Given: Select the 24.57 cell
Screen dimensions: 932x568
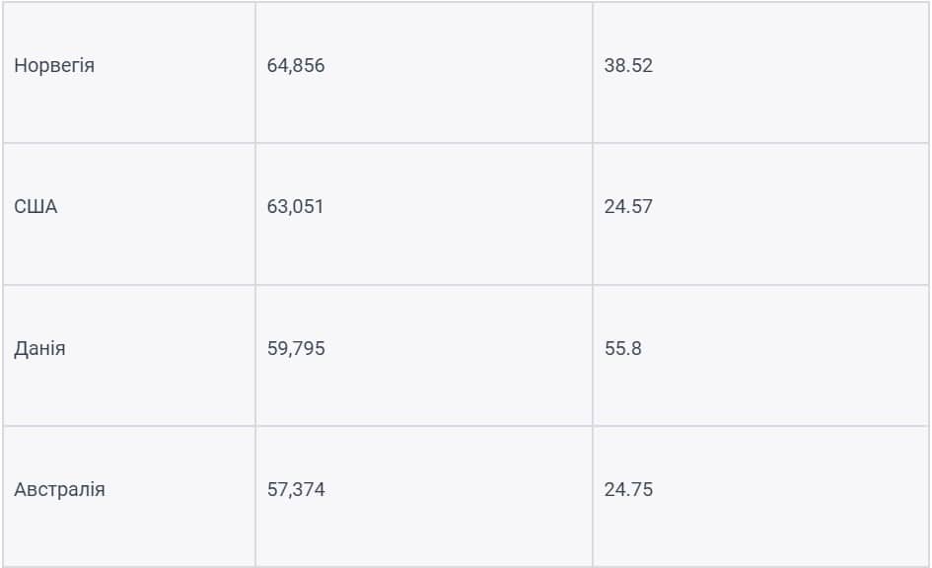Looking at the screenshot, I should click(x=760, y=214).
